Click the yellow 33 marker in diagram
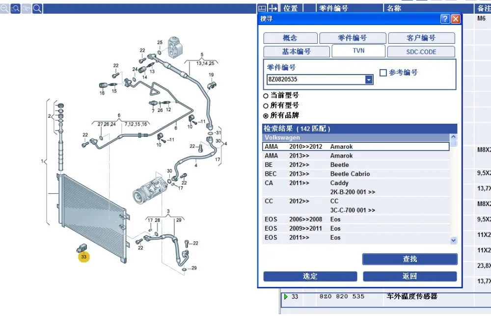The height and width of the screenshot is (316, 491). pos(83,257)
